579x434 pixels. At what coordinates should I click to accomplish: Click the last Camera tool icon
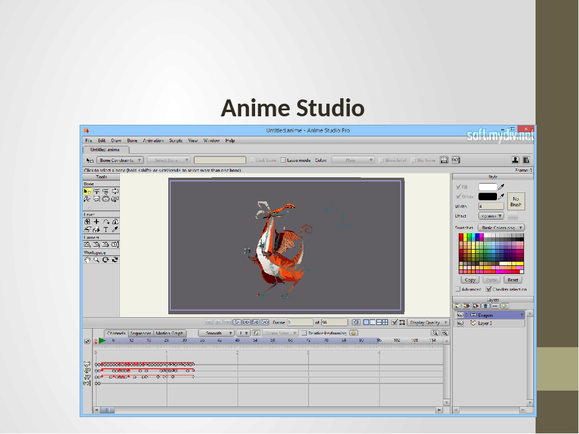(115, 244)
